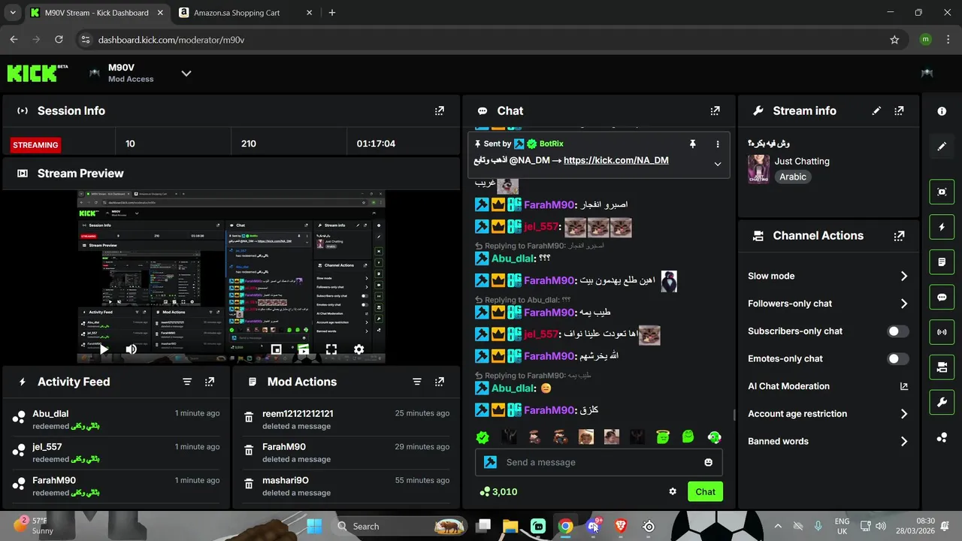Image resolution: width=962 pixels, height=541 pixels.
Task: Expand Account age restriction options
Action: click(904, 414)
